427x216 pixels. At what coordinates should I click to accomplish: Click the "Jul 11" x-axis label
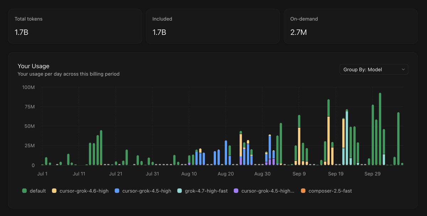click(x=79, y=174)
